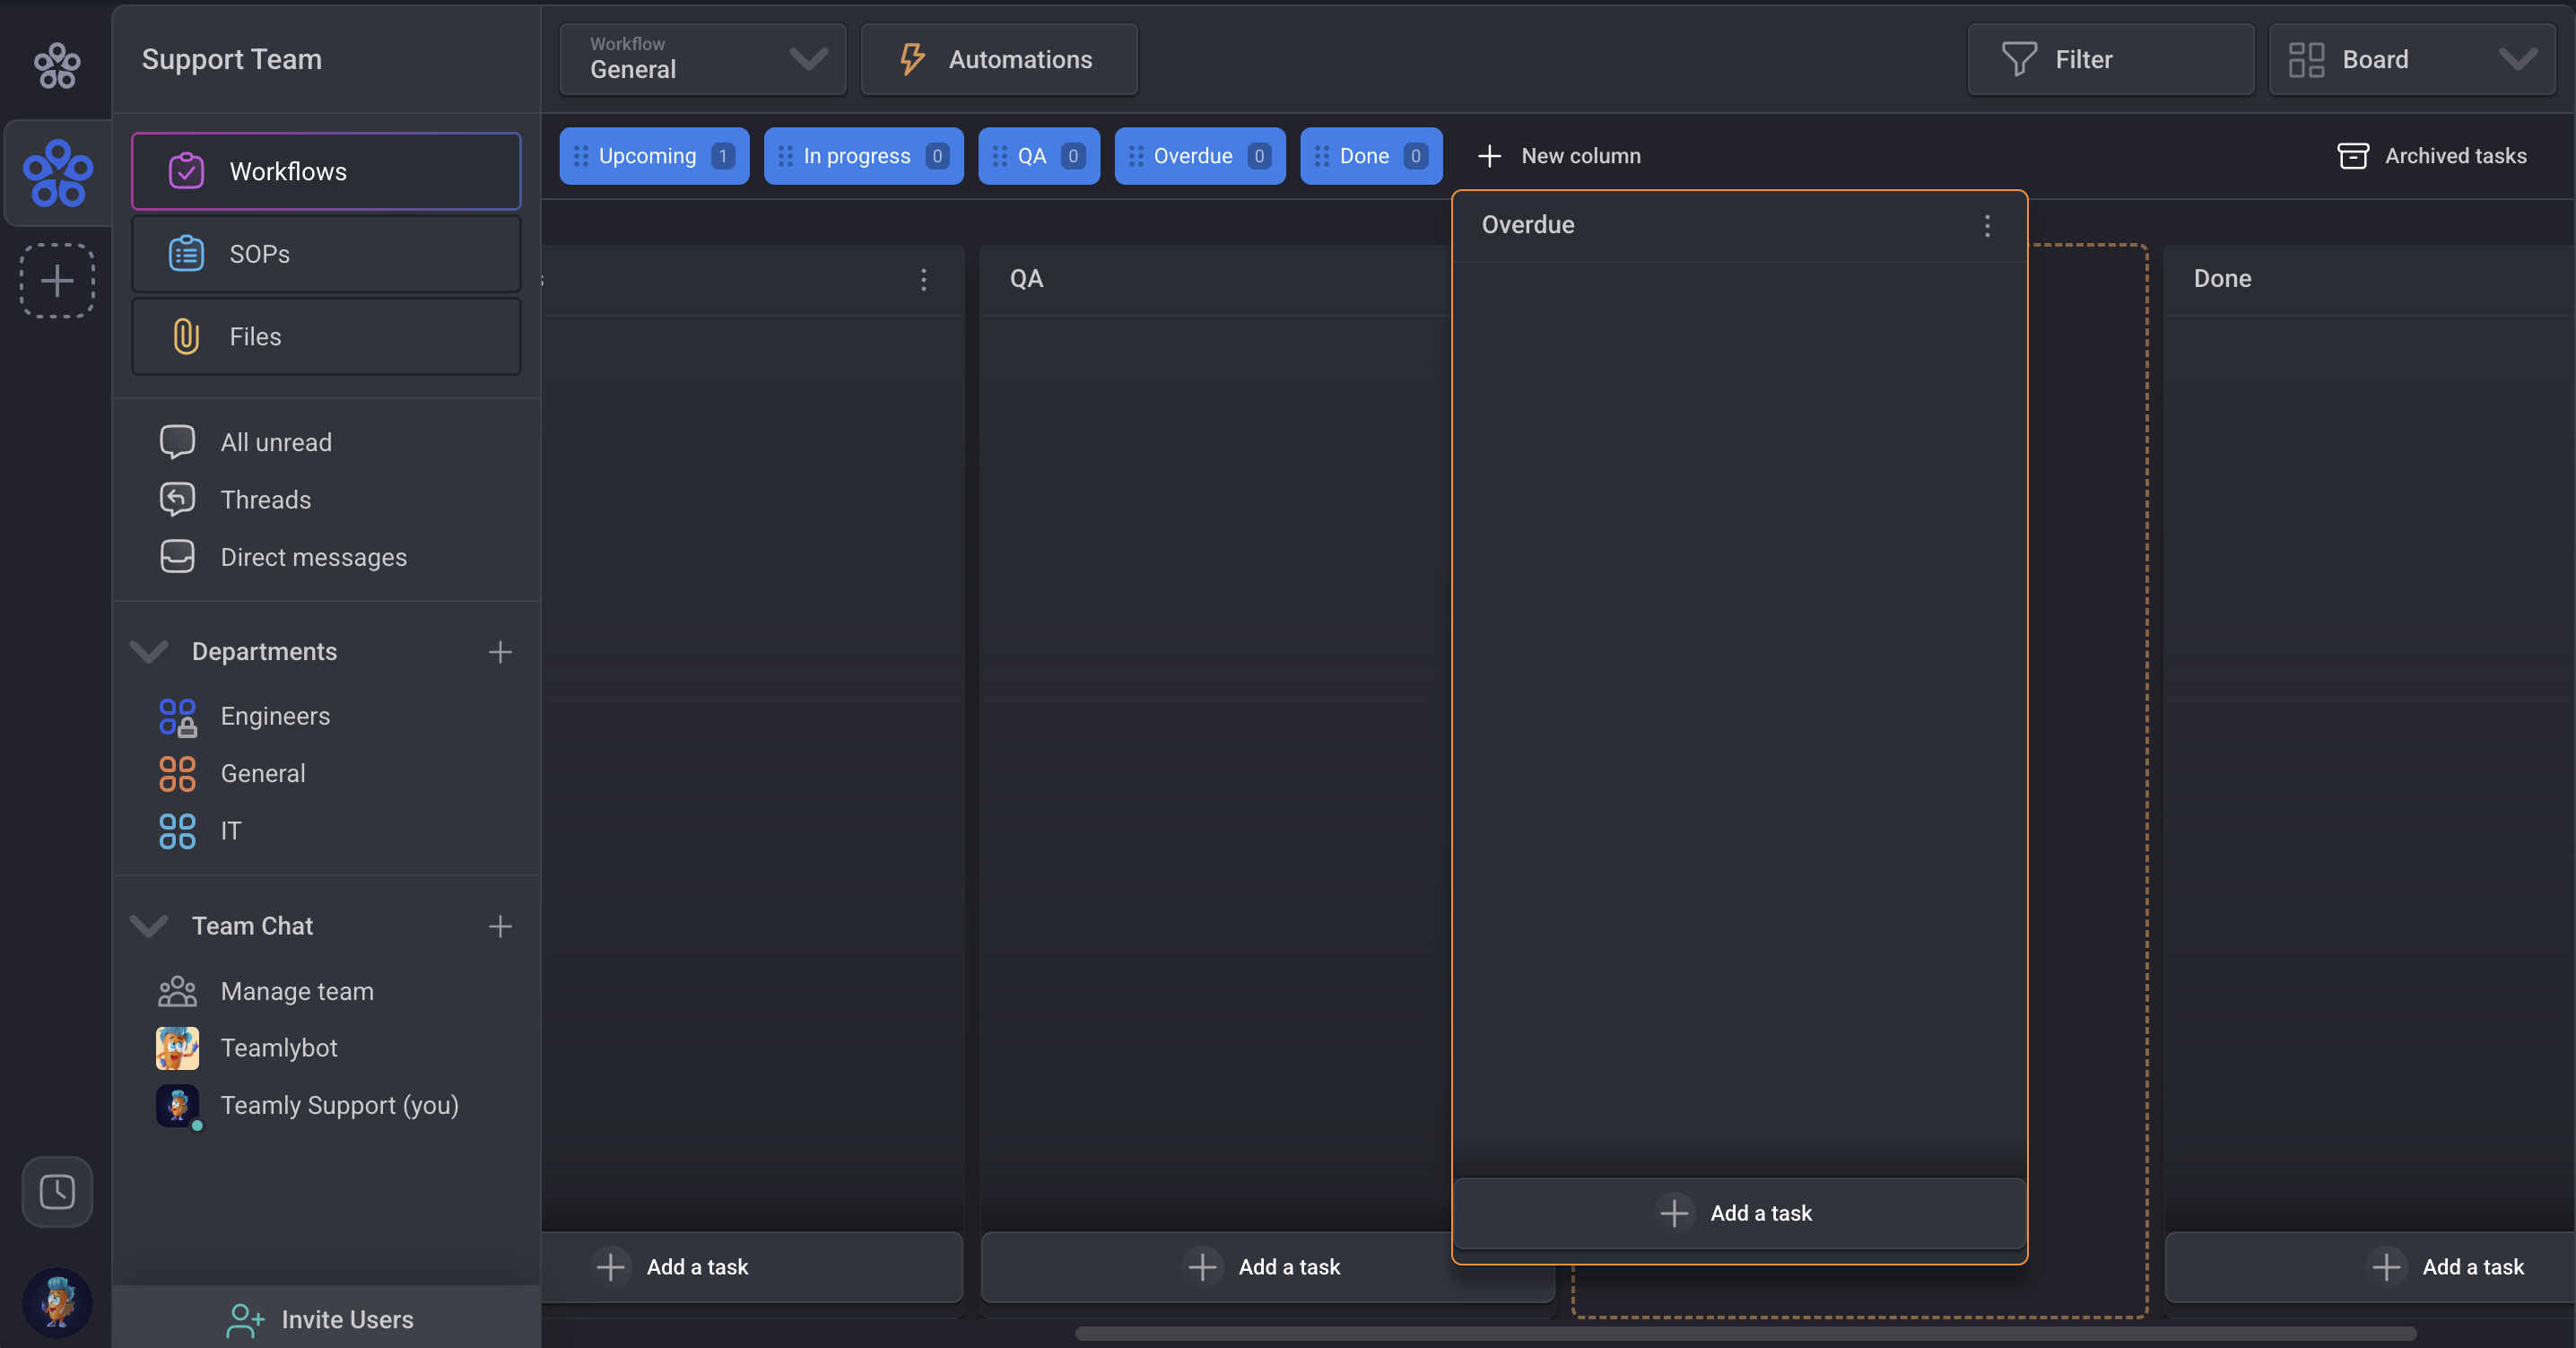The image size is (2576, 1348).
Task: Open the Overdue column three-dot menu
Action: click(1987, 226)
